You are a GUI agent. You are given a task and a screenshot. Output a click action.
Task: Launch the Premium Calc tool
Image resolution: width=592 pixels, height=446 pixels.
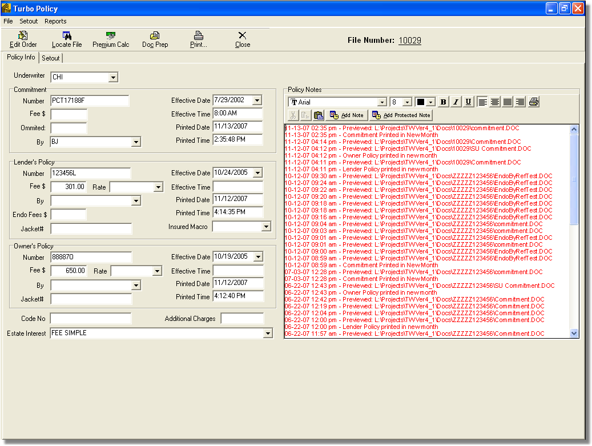click(111, 39)
